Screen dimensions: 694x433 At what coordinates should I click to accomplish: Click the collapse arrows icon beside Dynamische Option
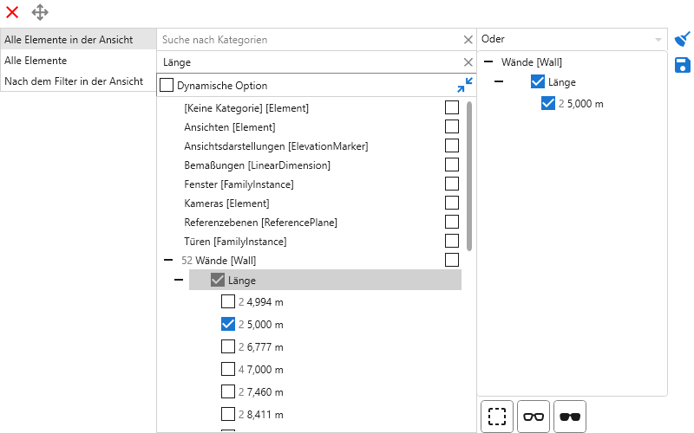[x=465, y=85]
